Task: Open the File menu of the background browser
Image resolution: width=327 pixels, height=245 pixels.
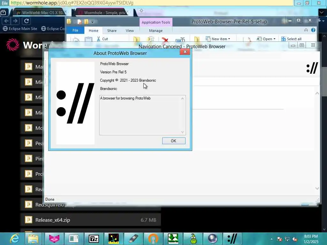Action: point(4,3)
